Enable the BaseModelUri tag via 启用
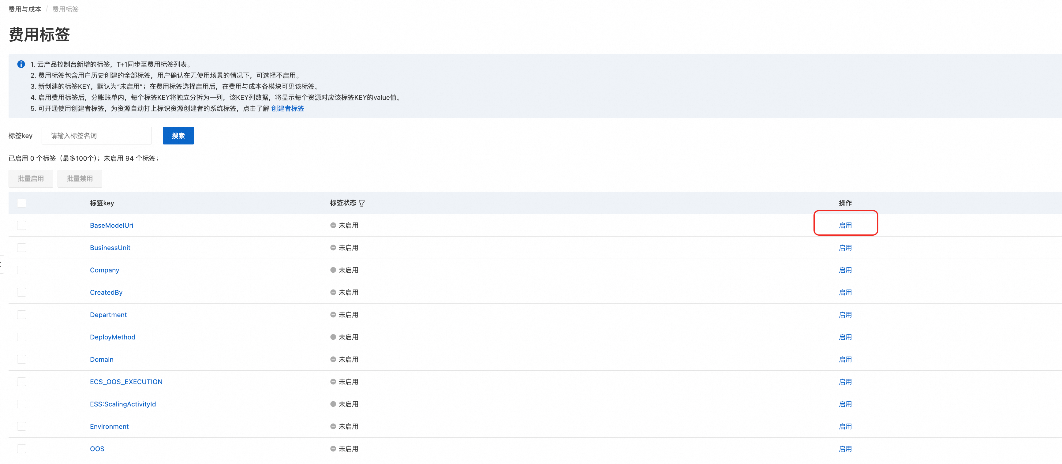Screen dimensions: 1062x464 (x=845, y=225)
